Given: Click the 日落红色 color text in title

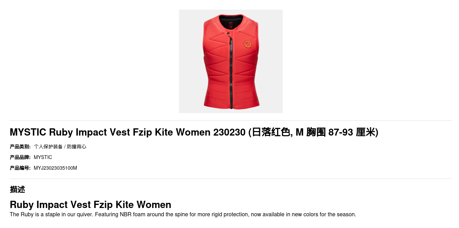Looking at the screenshot, I should click(x=271, y=132).
